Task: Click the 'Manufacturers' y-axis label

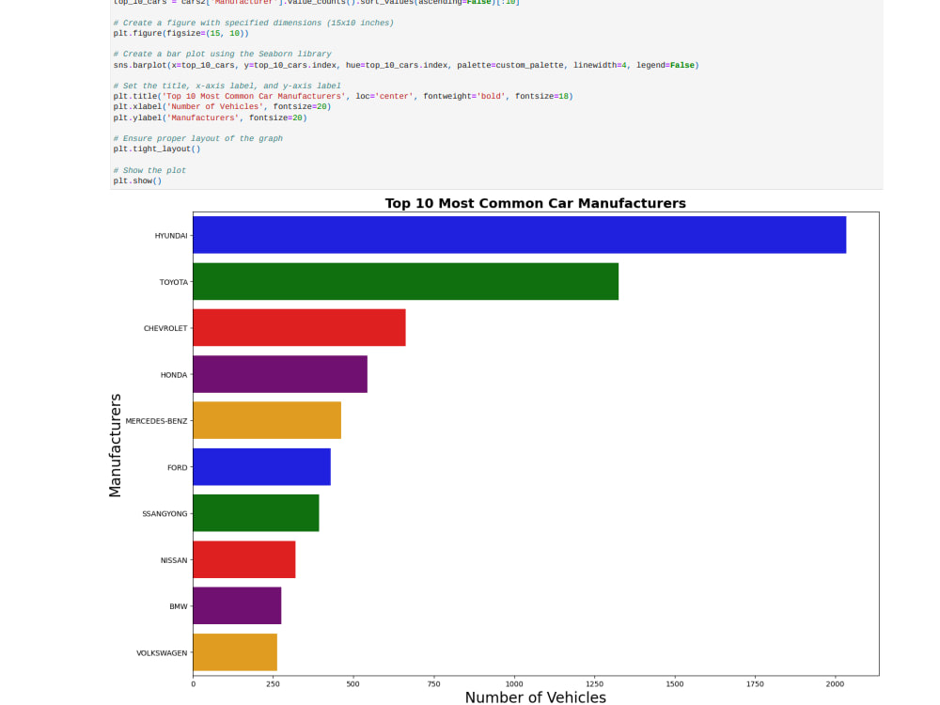Action: (115, 446)
